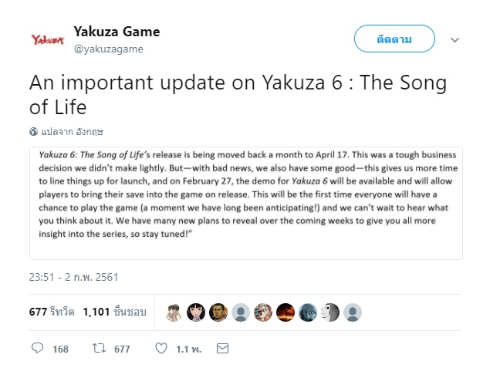This screenshot has height=368, width=490.
Task: Click the @yakuzagame handle
Action: point(108,49)
